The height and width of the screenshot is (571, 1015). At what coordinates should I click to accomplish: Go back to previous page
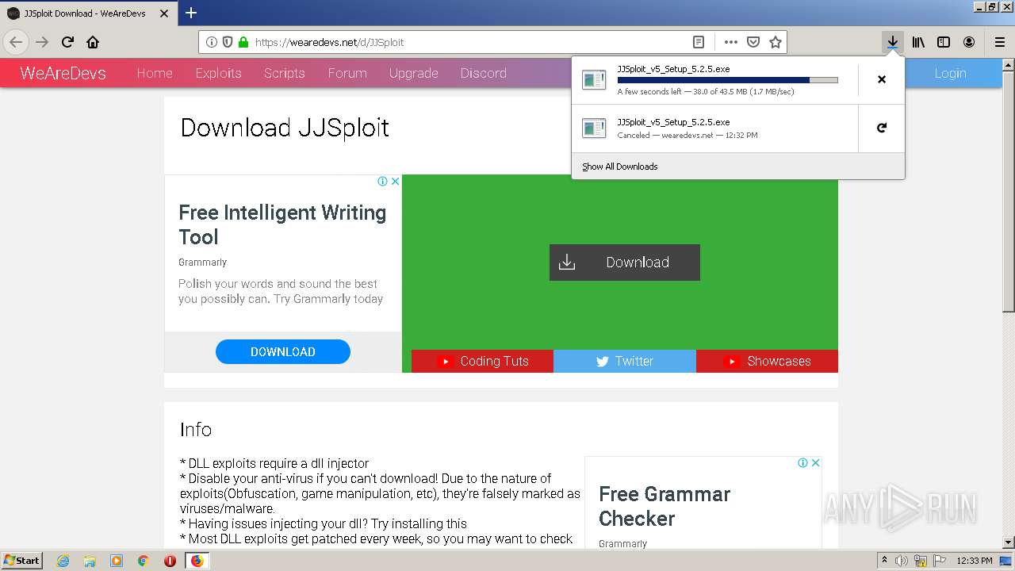[x=16, y=42]
